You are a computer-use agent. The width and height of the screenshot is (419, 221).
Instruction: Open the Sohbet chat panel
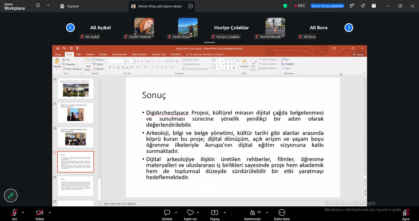coord(167,213)
